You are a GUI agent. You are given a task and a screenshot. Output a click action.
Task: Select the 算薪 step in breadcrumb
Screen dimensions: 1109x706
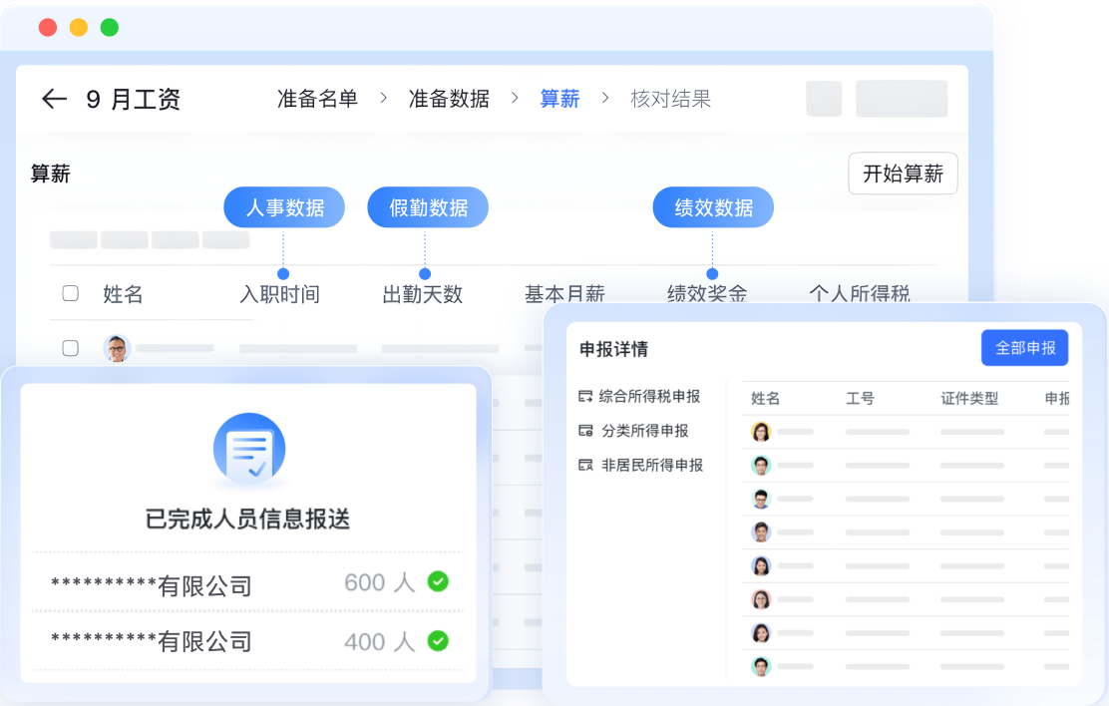coord(559,99)
